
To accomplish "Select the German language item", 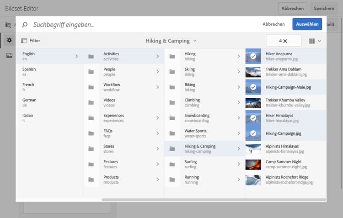I will point(50,102).
